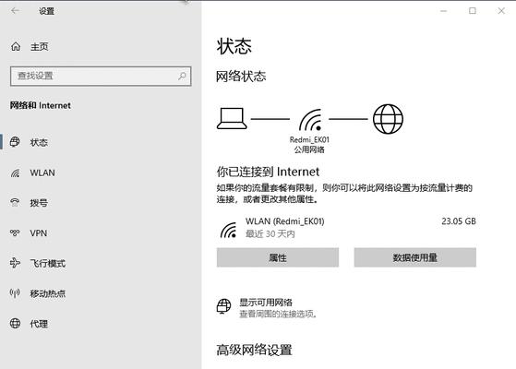Switch to 状态 page label

coord(39,142)
